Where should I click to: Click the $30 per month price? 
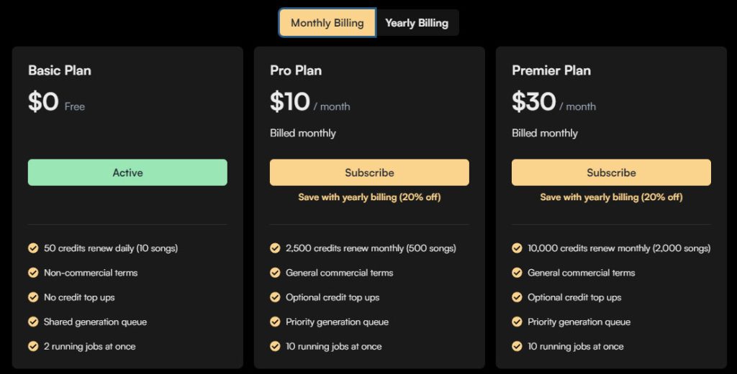(x=553, y=102)
